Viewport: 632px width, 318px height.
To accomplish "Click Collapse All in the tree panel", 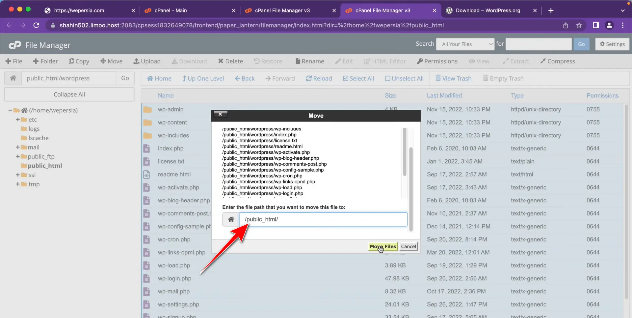I will tap(69, 94).
